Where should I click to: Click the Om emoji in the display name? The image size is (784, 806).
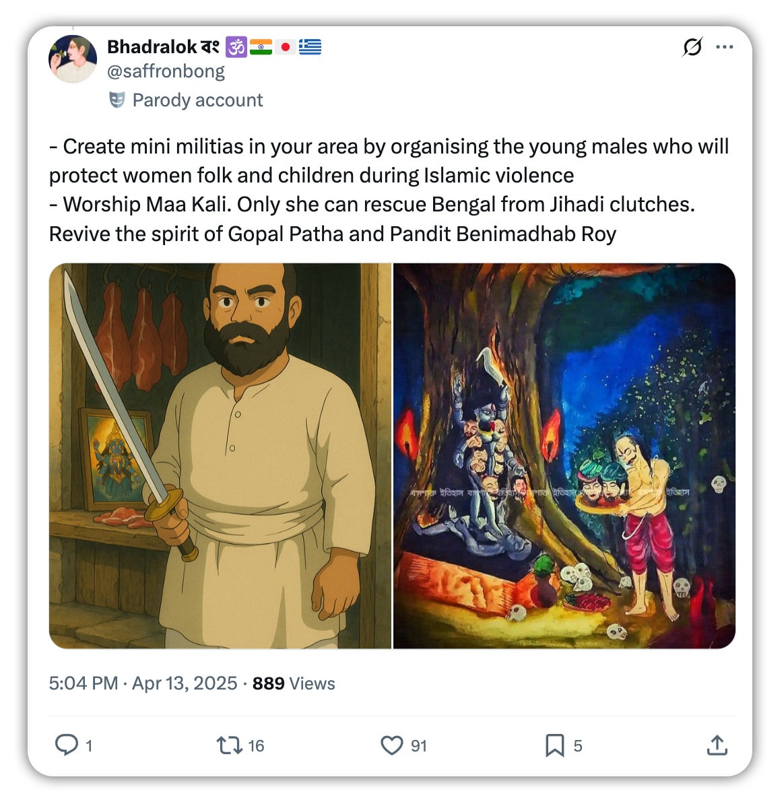pos(236,46)
